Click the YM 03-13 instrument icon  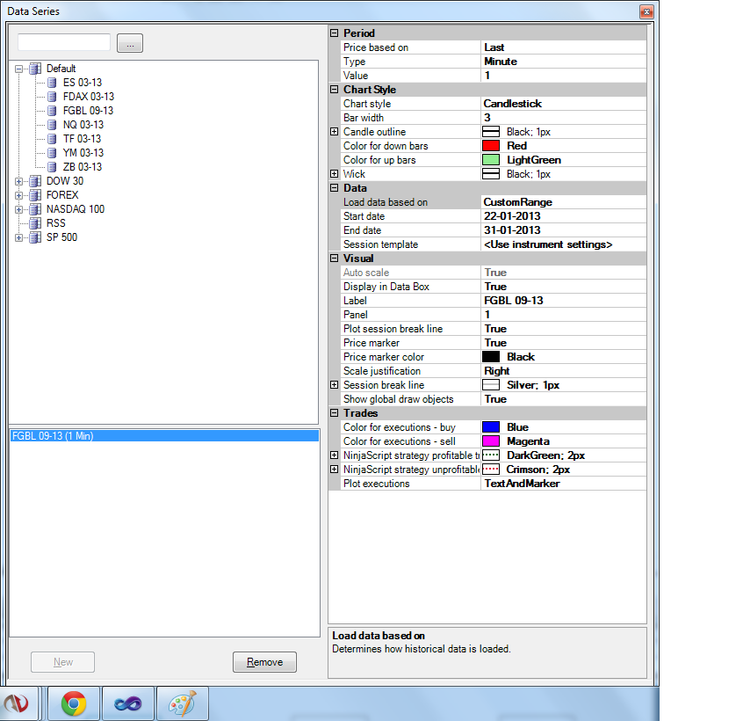[x=52, y=153]
